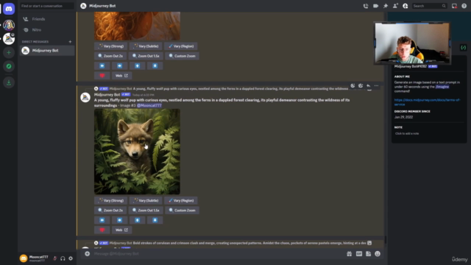Pan left arrow under wolf pup image
Screen dimensions: 471x265
pyautogui.click(x=102, y=220)
